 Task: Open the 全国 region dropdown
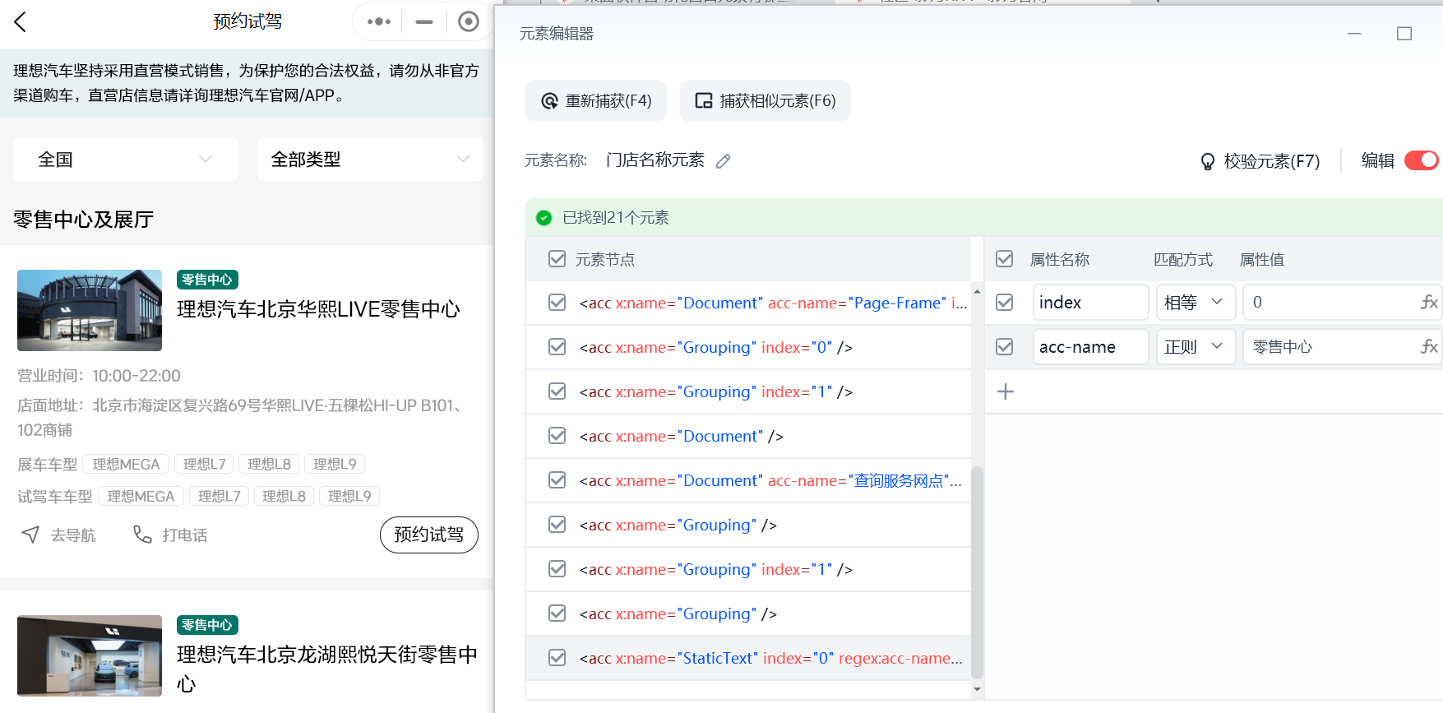[125, 160]
